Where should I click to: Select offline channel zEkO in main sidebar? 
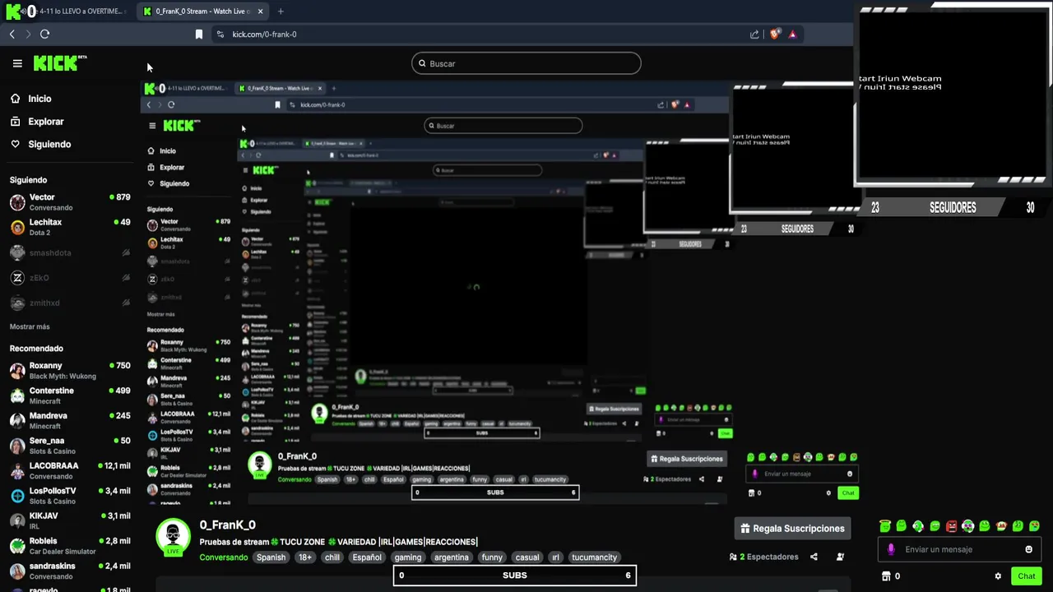click(70, 278)
